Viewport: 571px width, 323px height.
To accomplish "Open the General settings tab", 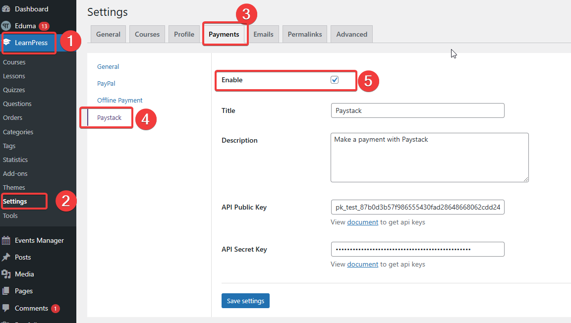I will pyautogui.click(x=108, y=34).
